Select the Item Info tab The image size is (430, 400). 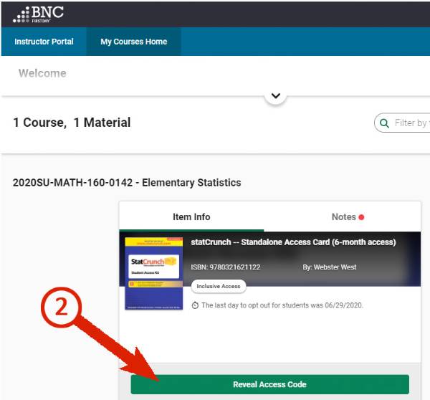(x=191, y=216)
